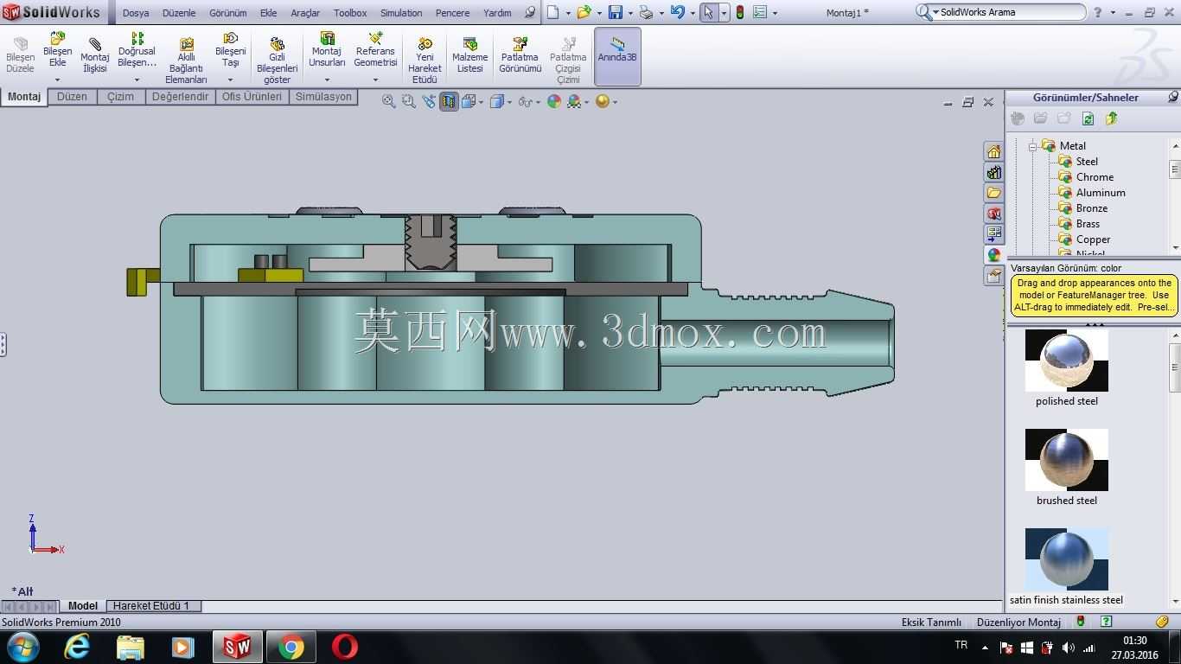This screenshot has height=664, width=1181.
Task: Open SolidWorks Resources home task pane tab
Action: [x=994, y=152]
